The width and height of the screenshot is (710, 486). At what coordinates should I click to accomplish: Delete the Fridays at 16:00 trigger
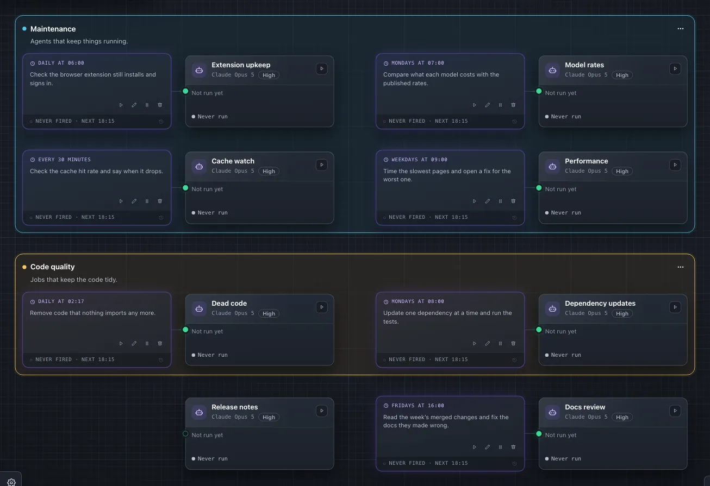click(513, 447)
